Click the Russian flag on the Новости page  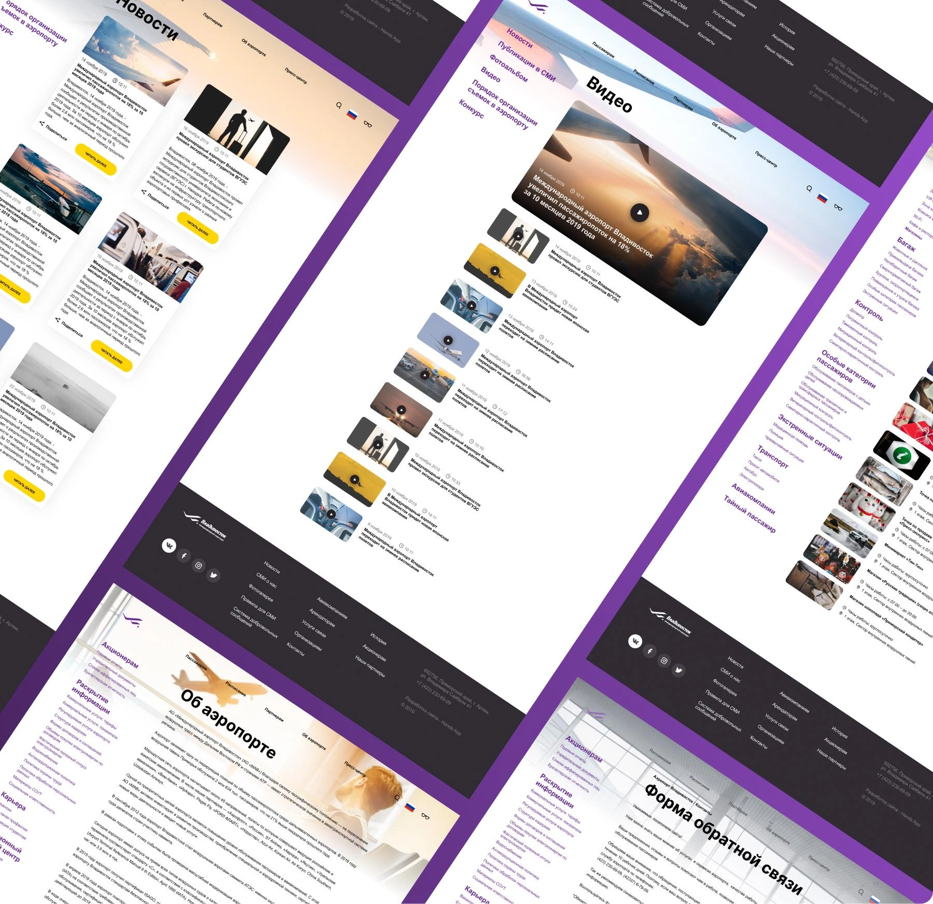(x=352, y=114)
